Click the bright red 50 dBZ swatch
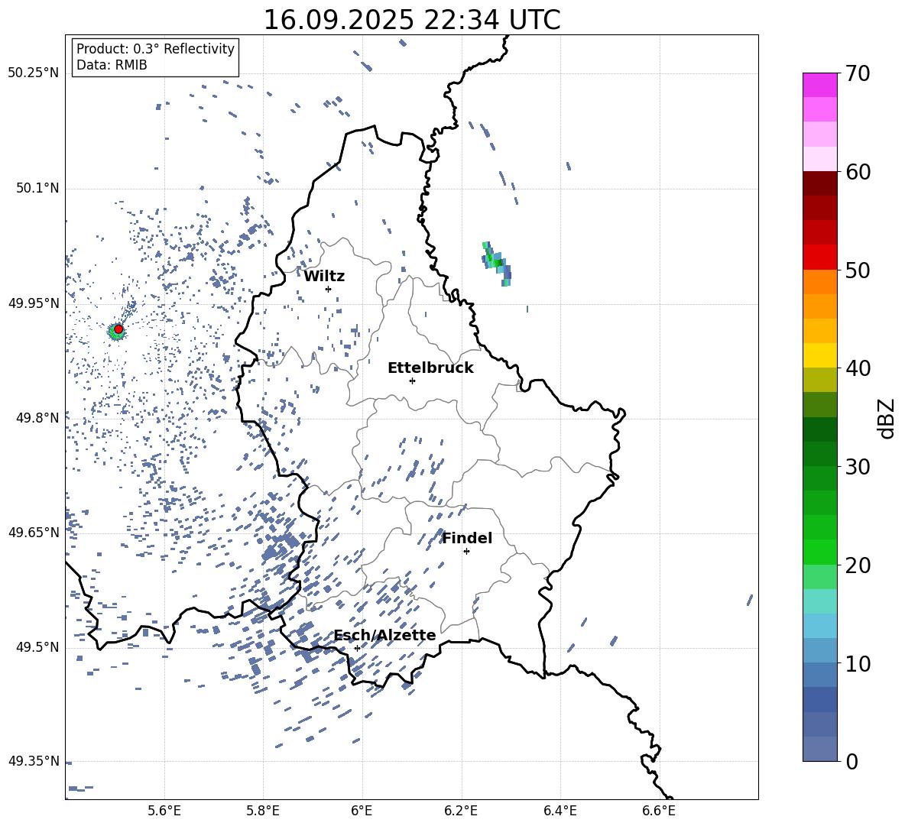This screenshot has width=905, height=826. (819, 258)
